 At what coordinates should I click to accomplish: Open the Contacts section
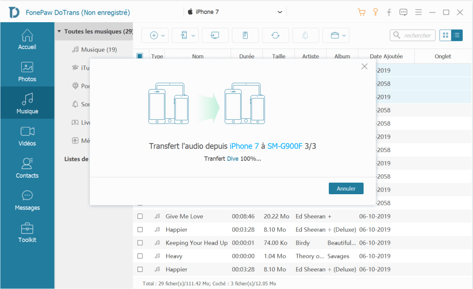click(27, 168)
